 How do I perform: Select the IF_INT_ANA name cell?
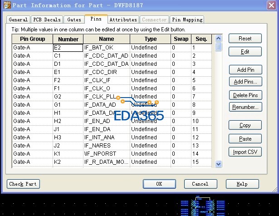click(x=107, y=137)
